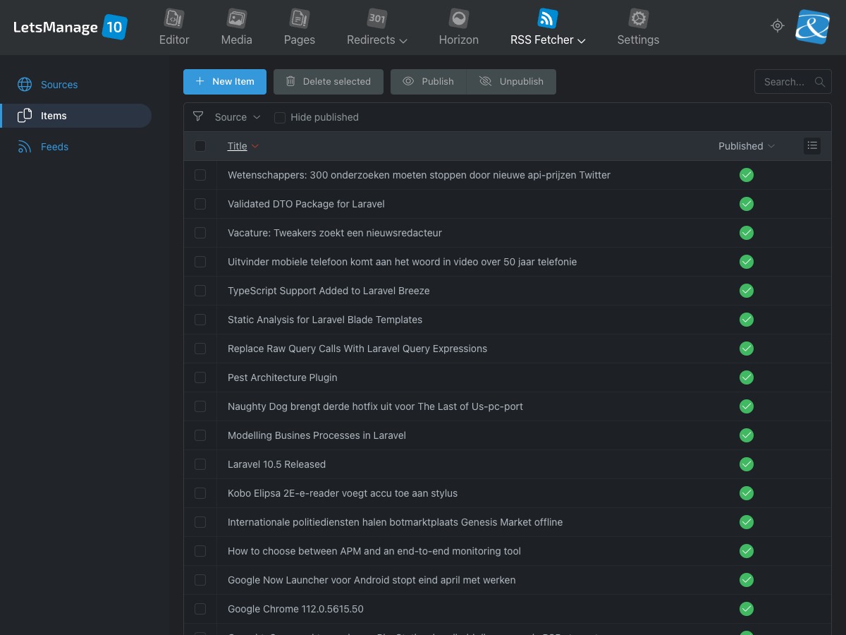Select checkbox for Internationale politiediensten row

click(x=200, y=522)
